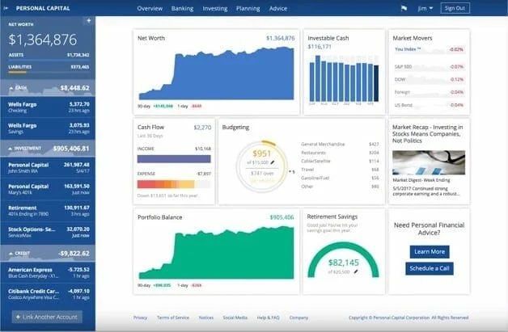Image resolution: width=508 pixels, height=332 pixels.
Task: Click the darkest bar in Investable Cash
Action: pyautogui.click(x=376, y=83)
